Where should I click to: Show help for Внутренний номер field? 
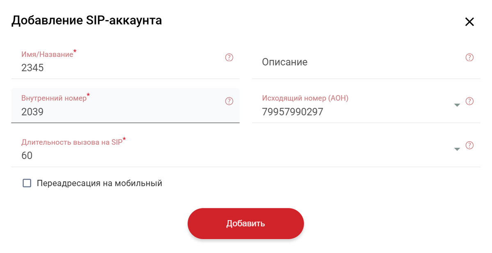click(x=229, y=101)
